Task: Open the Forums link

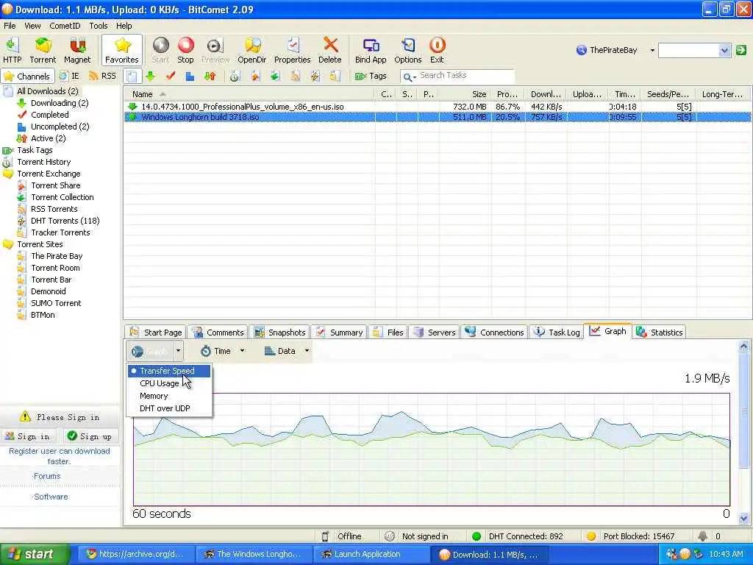Action: 46,476
